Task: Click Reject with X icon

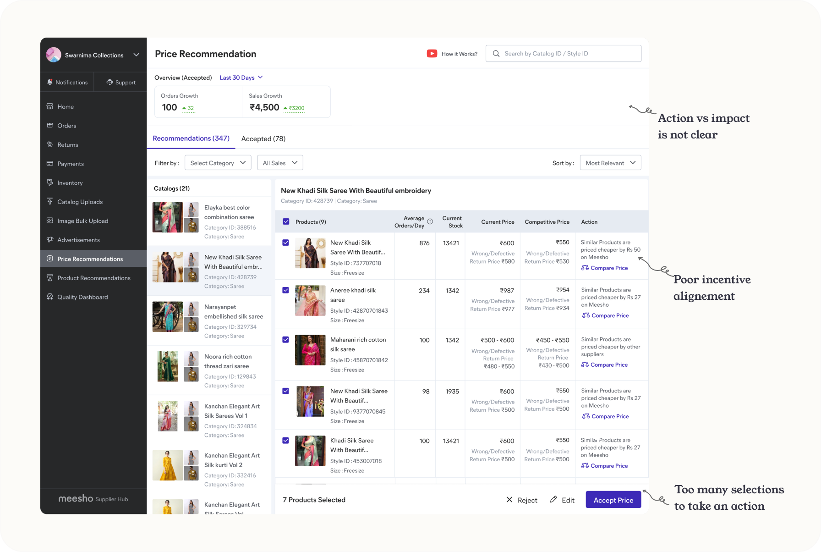Action: click(x=521, y=500)
